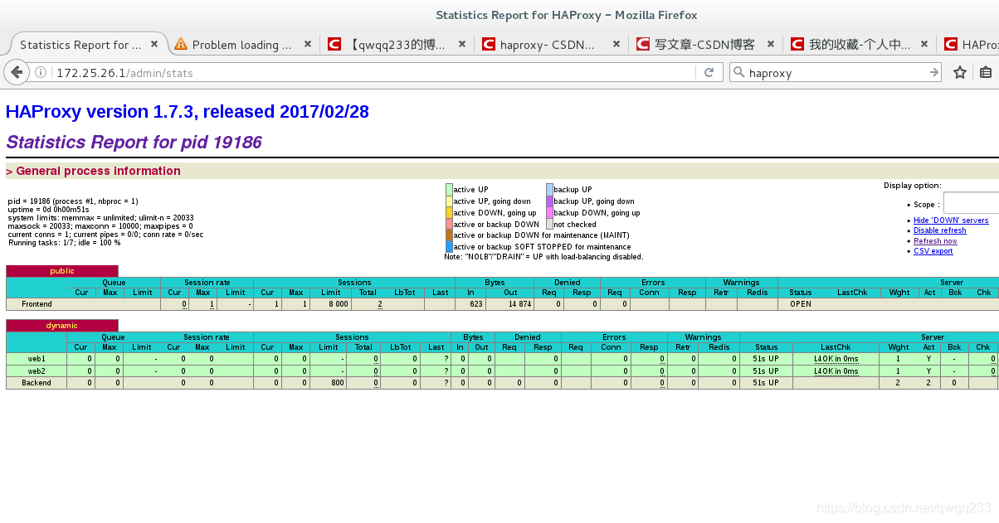Click the Backend row label

(37, 383)
